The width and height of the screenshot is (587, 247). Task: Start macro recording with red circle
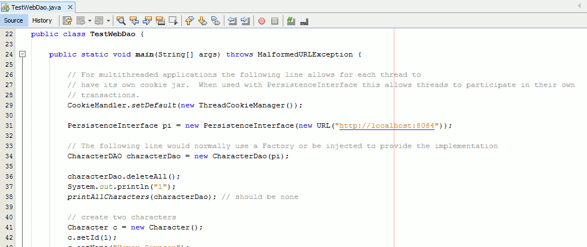click(x=262, y=21)
